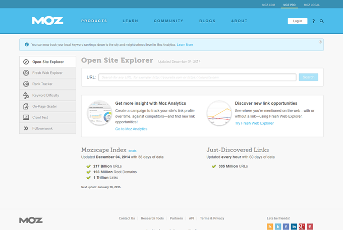Switch to the MOZ LOCAL top tab
The image size is (343, 230).
point(312,5)
